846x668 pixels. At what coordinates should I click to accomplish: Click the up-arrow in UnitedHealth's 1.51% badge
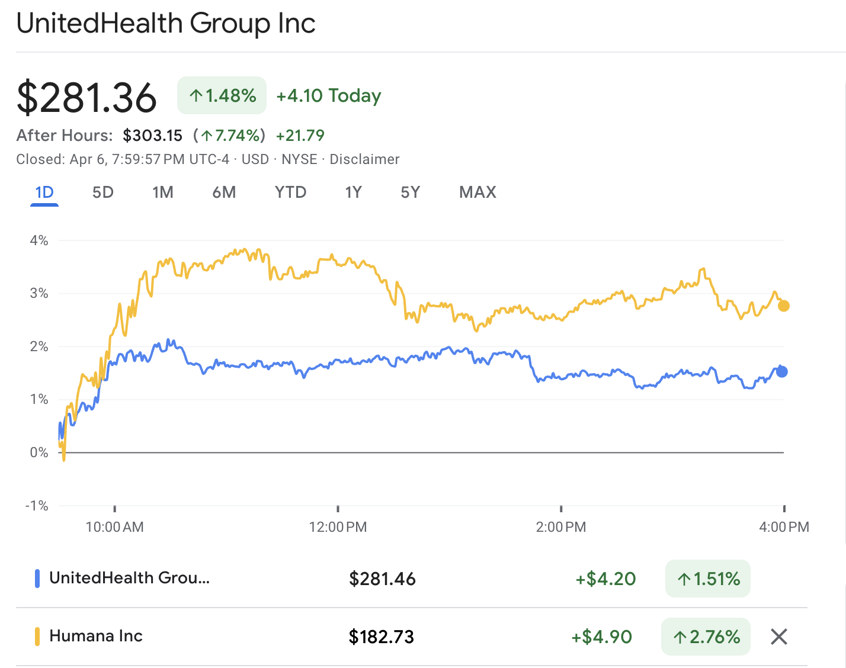tap(684, 579)
